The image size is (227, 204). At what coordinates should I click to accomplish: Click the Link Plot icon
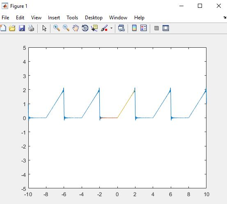[x=122, y=28]
